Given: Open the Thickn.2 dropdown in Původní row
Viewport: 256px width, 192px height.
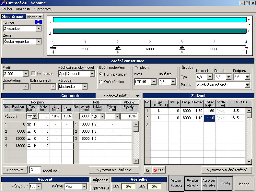Looking at the screenshot, I should pos(117,116).
